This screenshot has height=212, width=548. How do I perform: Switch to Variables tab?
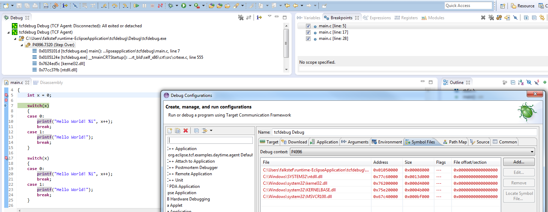click(308, 18)
